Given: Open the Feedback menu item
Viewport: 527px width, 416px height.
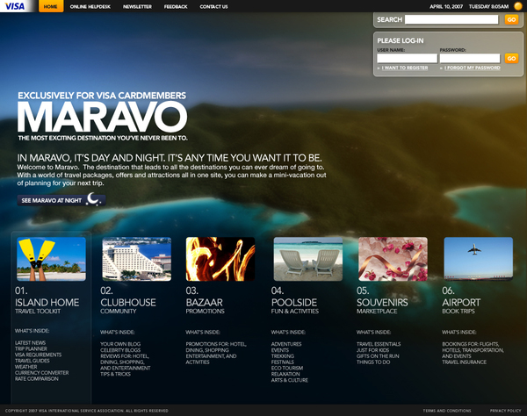Looking at the screenshot, I should coord(176,7).
